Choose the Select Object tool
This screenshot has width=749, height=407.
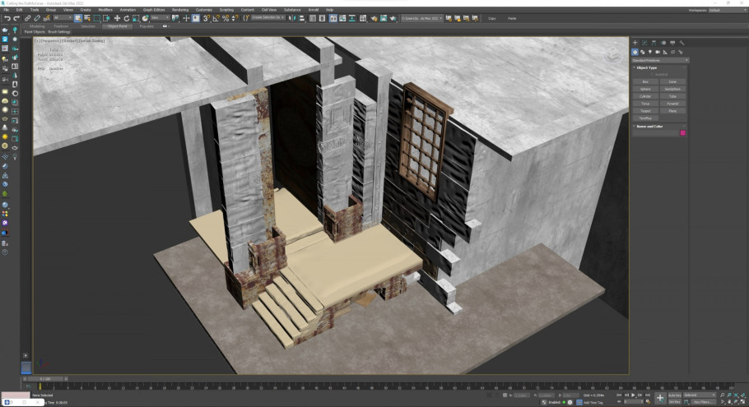[x=78, y=18]
